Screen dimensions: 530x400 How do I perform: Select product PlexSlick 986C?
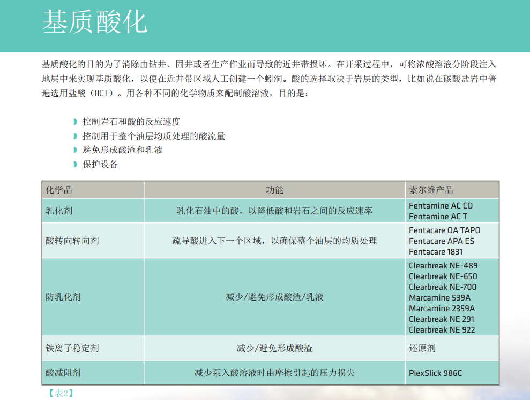(435, 373)
